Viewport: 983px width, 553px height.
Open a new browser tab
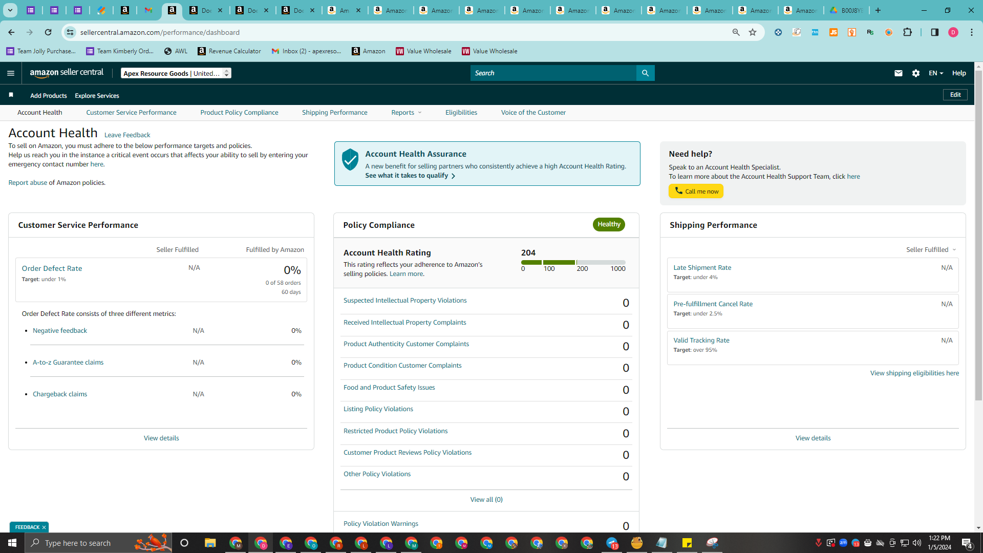click(878, 10)
